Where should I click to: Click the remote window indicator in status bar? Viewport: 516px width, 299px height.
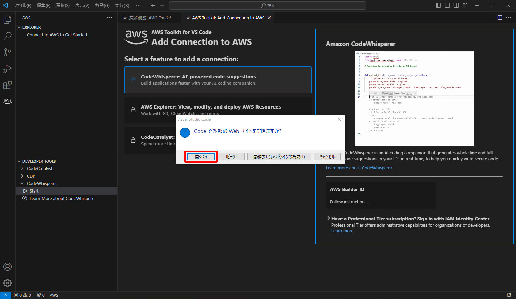(5, 295)
